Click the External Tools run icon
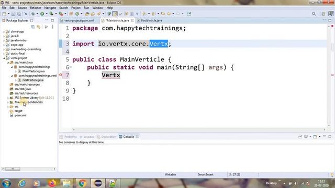This screenshot has width=335, height=188. point(61,14)
